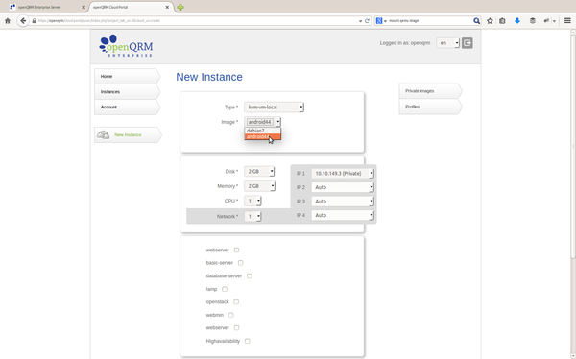
Task: Tick the database-server checkbox
Action: point(250,275)
